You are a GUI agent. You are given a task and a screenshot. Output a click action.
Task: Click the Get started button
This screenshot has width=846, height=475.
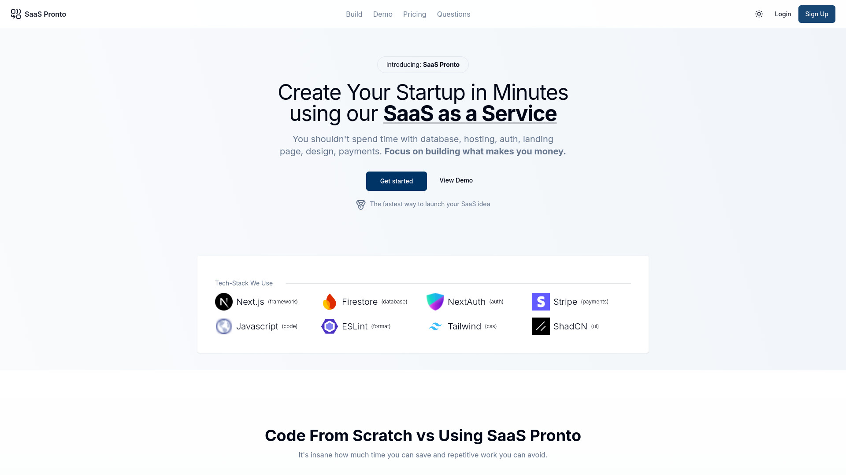point(396,180)
